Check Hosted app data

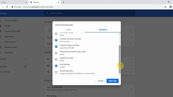coord(56,72)
